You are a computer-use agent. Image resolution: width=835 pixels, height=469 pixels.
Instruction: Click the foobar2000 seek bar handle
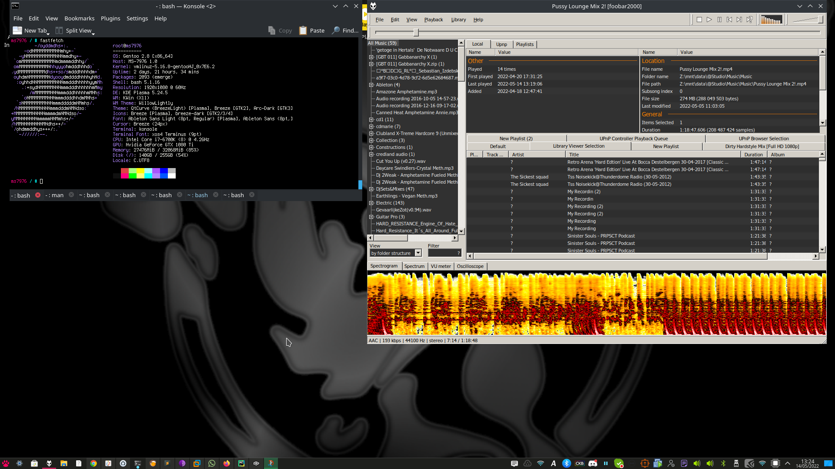coord(416,32)
